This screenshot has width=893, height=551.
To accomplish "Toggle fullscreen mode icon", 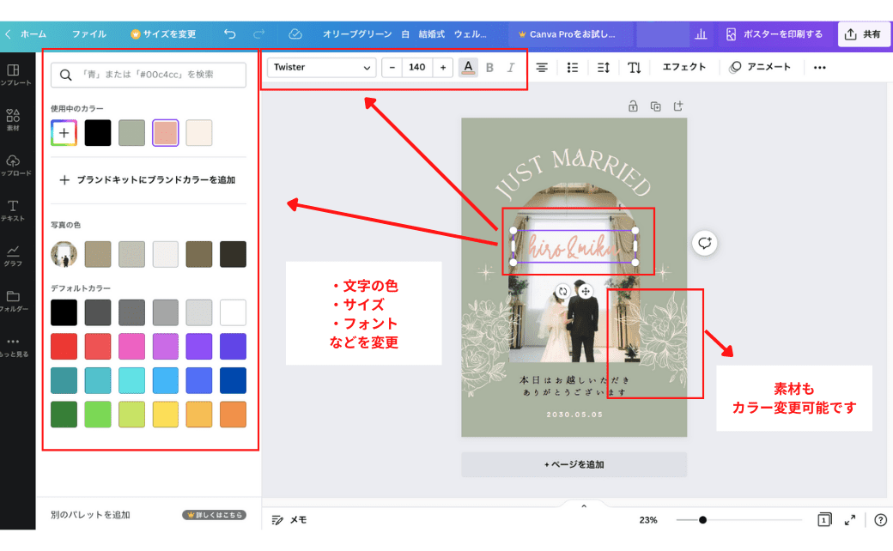I will (850, 520).
